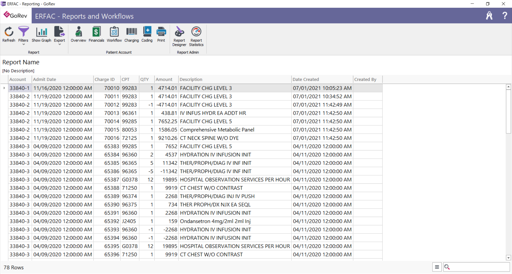
Task: Select the THER/PROPH/DIAG INJ IV PUSH cell
Action: coord(235,196)
